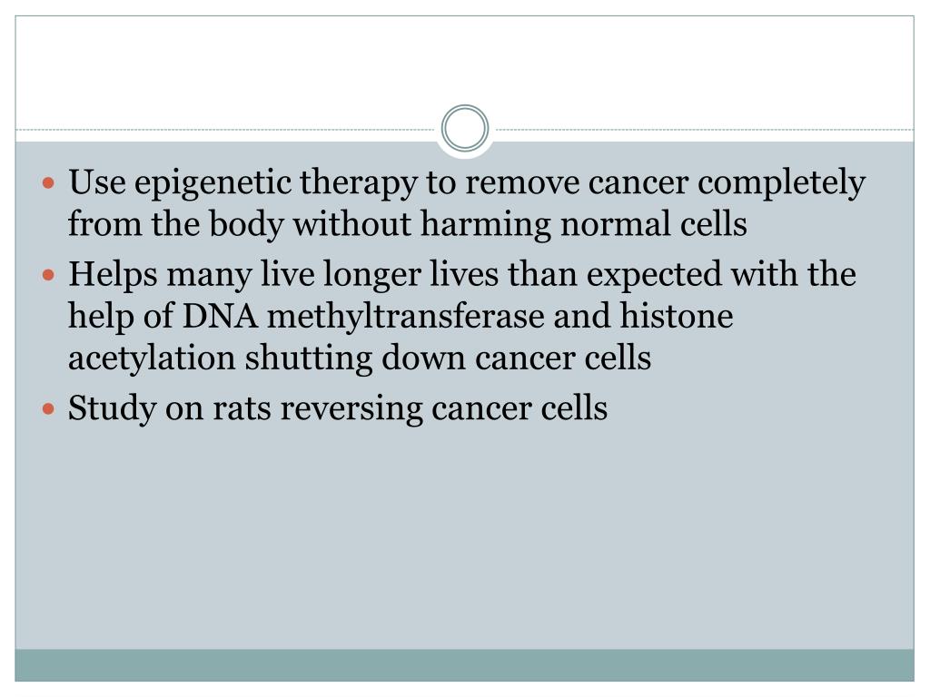
Task: Click the word 'methyltransferase'
Action: click(x=406, y=316)
